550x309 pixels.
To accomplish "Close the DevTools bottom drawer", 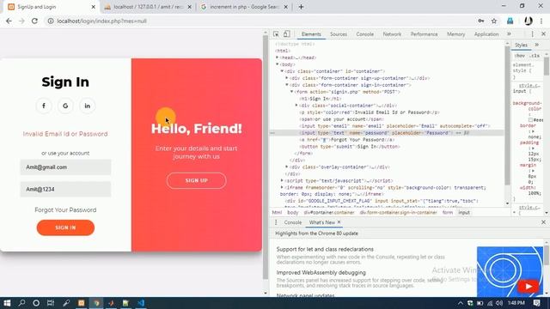I will (543, 222).
